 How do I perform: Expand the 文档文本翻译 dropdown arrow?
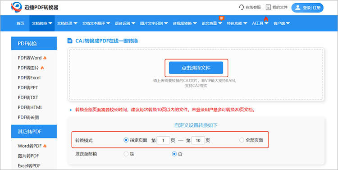[108, 23]
